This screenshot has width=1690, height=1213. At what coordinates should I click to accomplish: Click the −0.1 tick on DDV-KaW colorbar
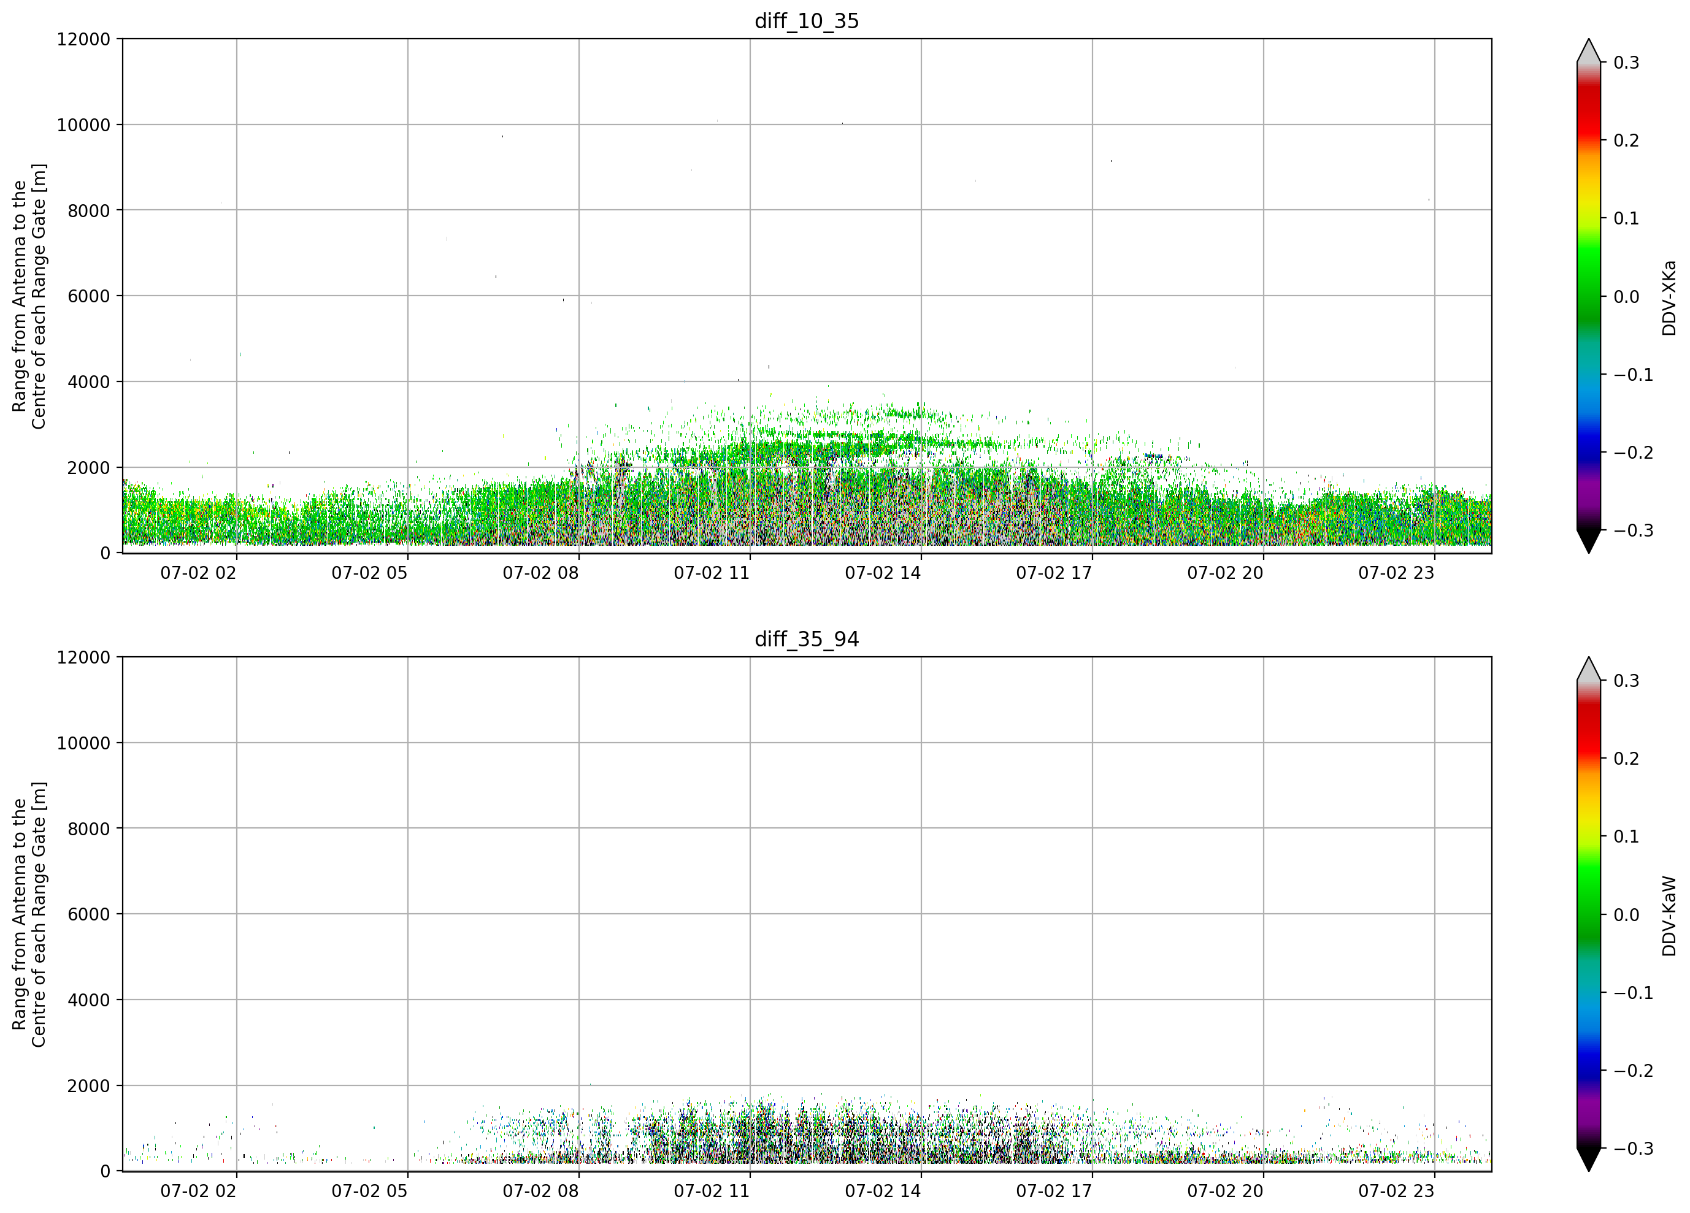click(x=1634, y=993)
